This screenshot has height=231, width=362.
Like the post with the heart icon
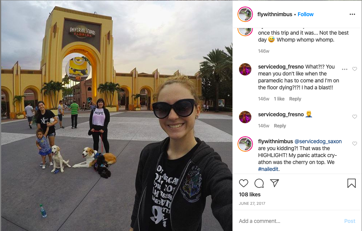click(x=243, y=183)
